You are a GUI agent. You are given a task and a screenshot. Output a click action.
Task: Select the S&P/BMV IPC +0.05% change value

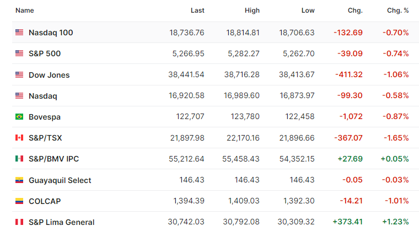[395, 159]
